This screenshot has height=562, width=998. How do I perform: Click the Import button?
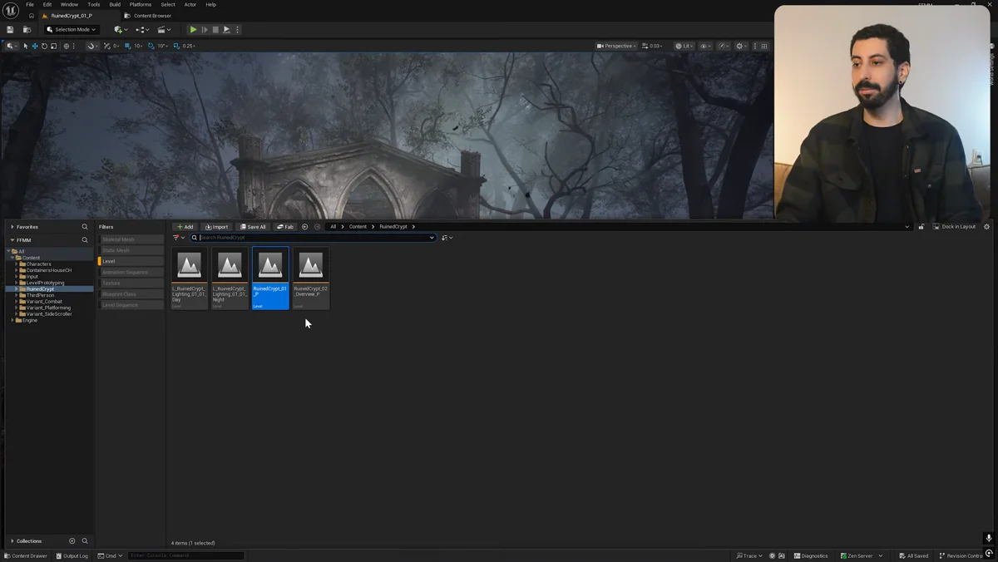pyautogui.click(x=216, y=226)
